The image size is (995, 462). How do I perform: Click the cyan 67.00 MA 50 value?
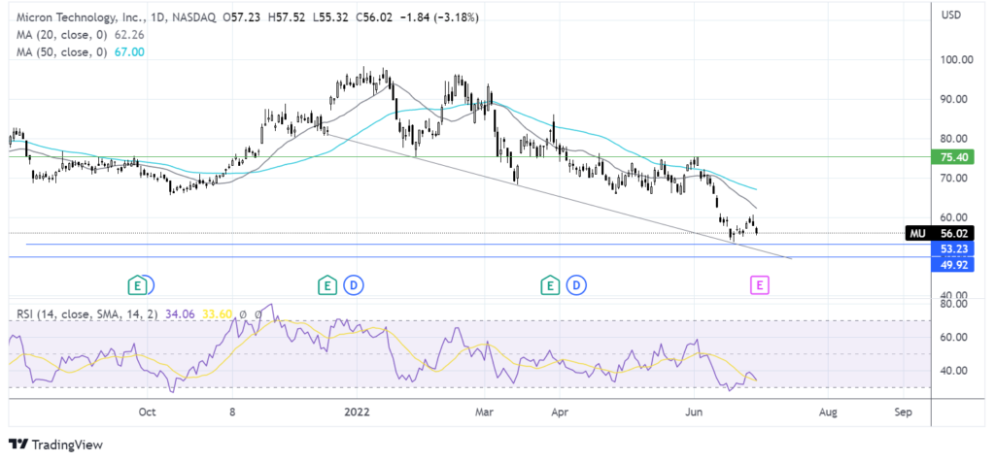click(x=130, y=52)
